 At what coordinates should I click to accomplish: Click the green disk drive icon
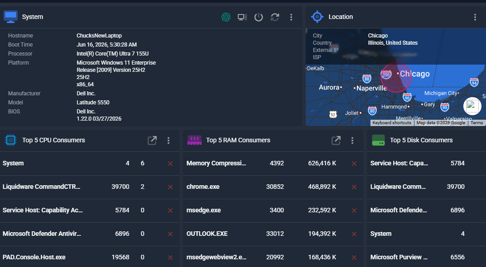point(378,141)
